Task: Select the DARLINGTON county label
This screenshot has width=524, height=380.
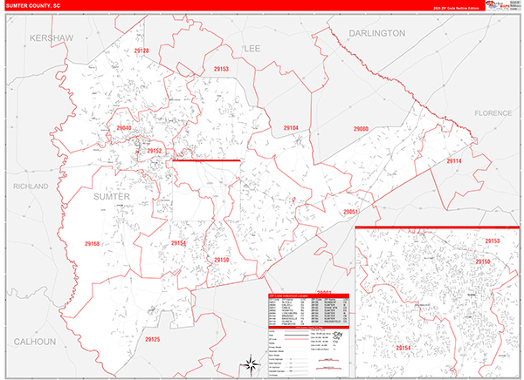Action: point(377,33)
